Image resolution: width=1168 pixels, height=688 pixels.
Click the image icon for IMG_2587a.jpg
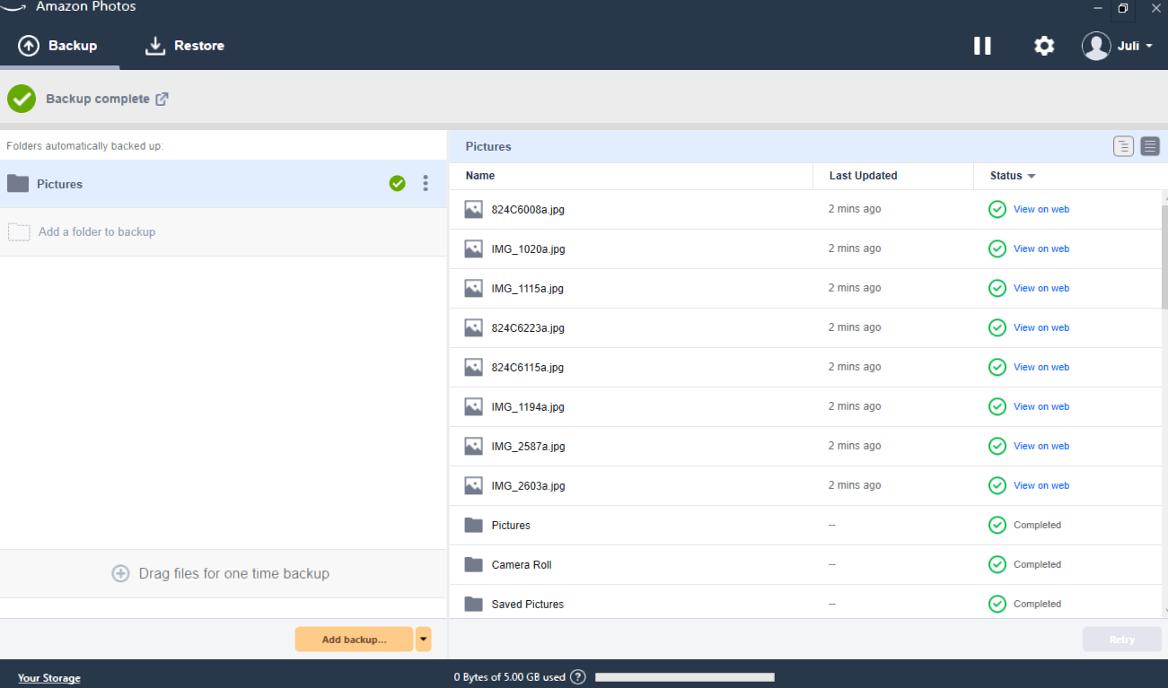[474, 446]
